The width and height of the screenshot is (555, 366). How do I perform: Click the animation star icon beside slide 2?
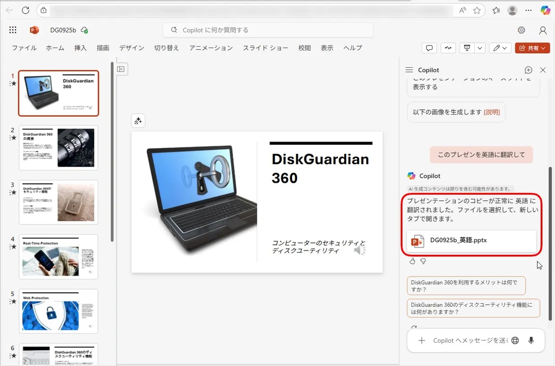pos(13,138)
